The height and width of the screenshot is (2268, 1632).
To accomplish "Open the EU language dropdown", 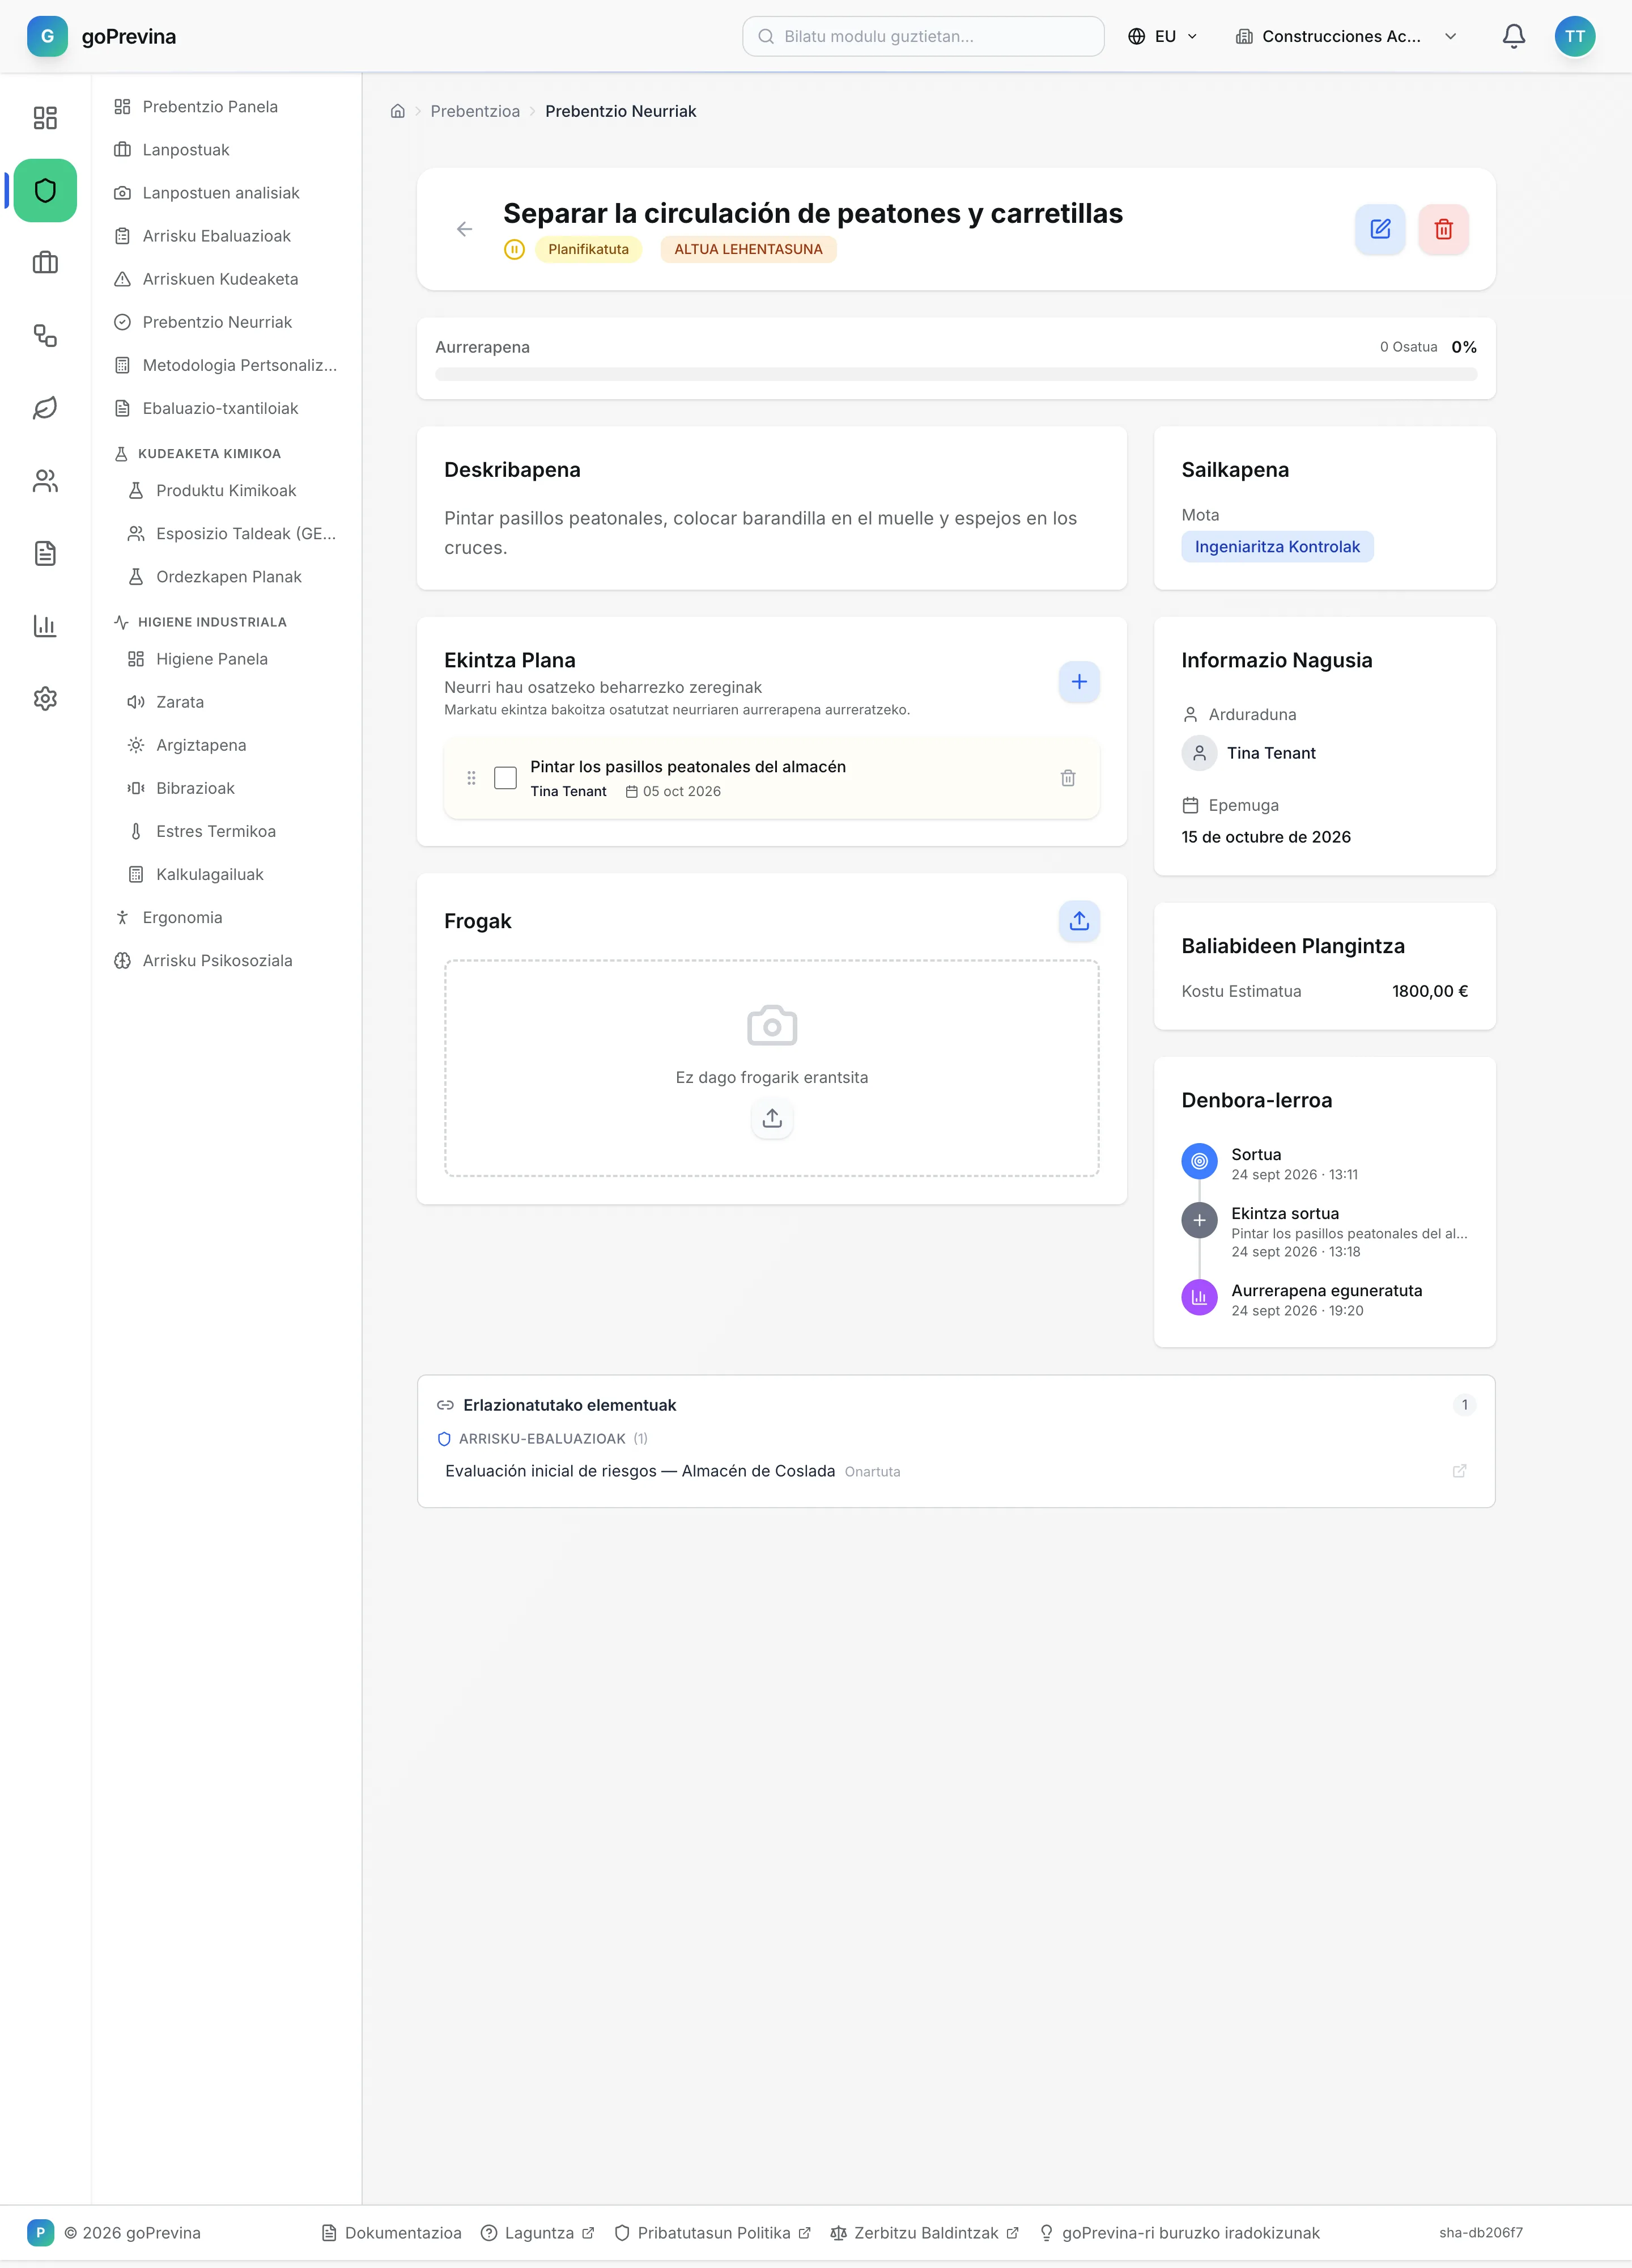I will [x=1162, y=36].
